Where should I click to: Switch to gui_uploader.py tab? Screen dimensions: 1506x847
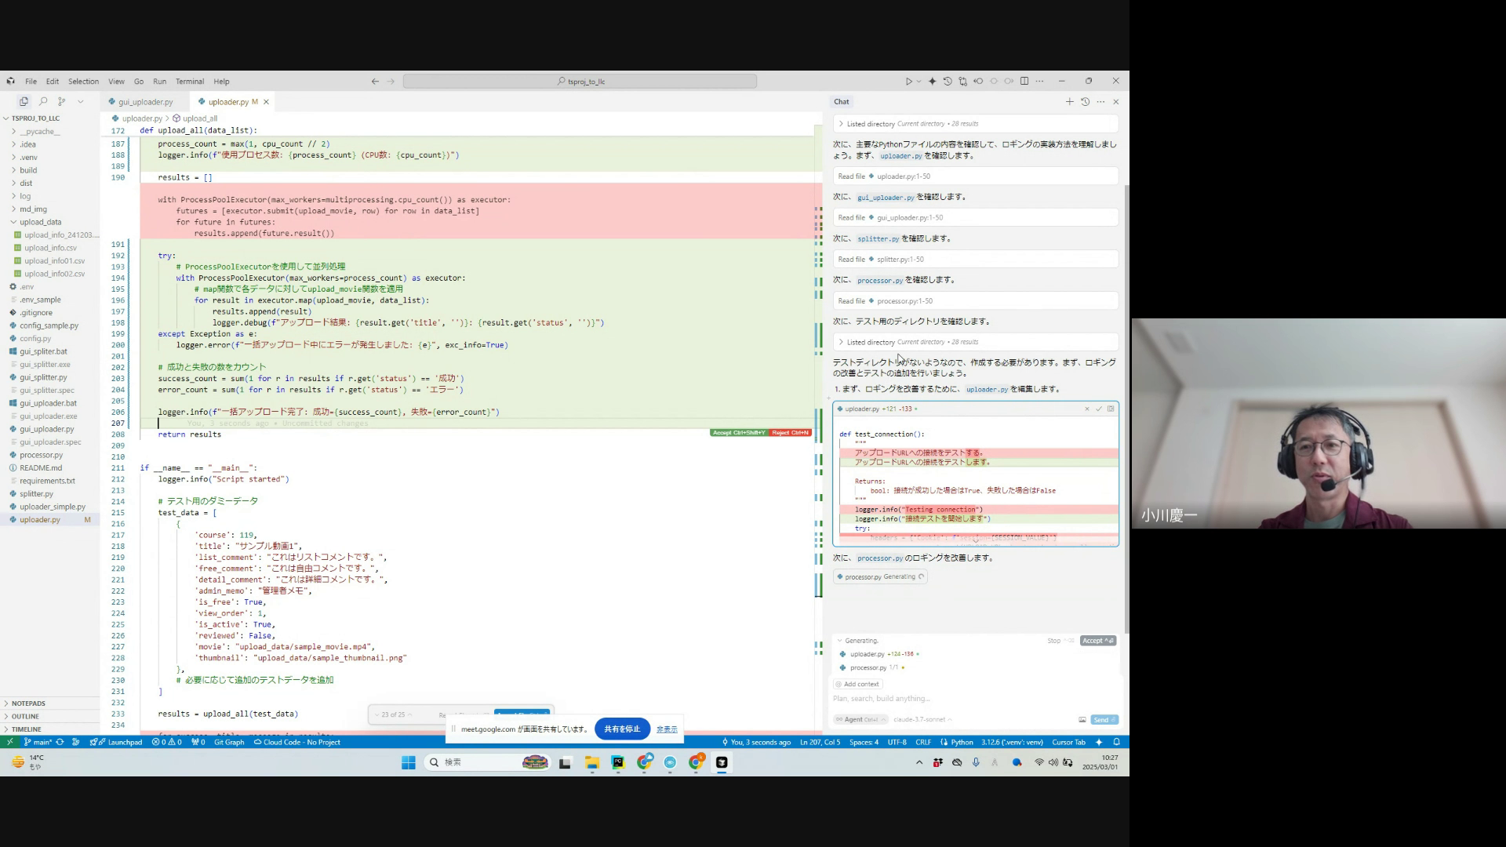pyautogui.click(x=145, y=102)
